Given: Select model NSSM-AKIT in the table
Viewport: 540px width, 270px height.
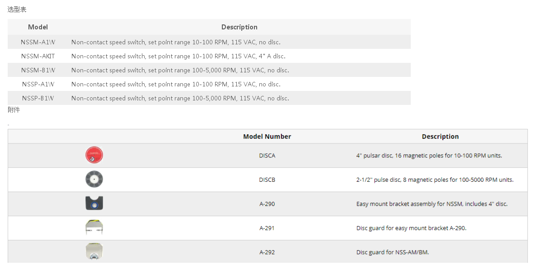Looking at the screenshot, I should [x=38, y=56].
